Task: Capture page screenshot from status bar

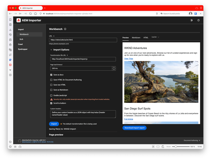Action: (153, 147)
